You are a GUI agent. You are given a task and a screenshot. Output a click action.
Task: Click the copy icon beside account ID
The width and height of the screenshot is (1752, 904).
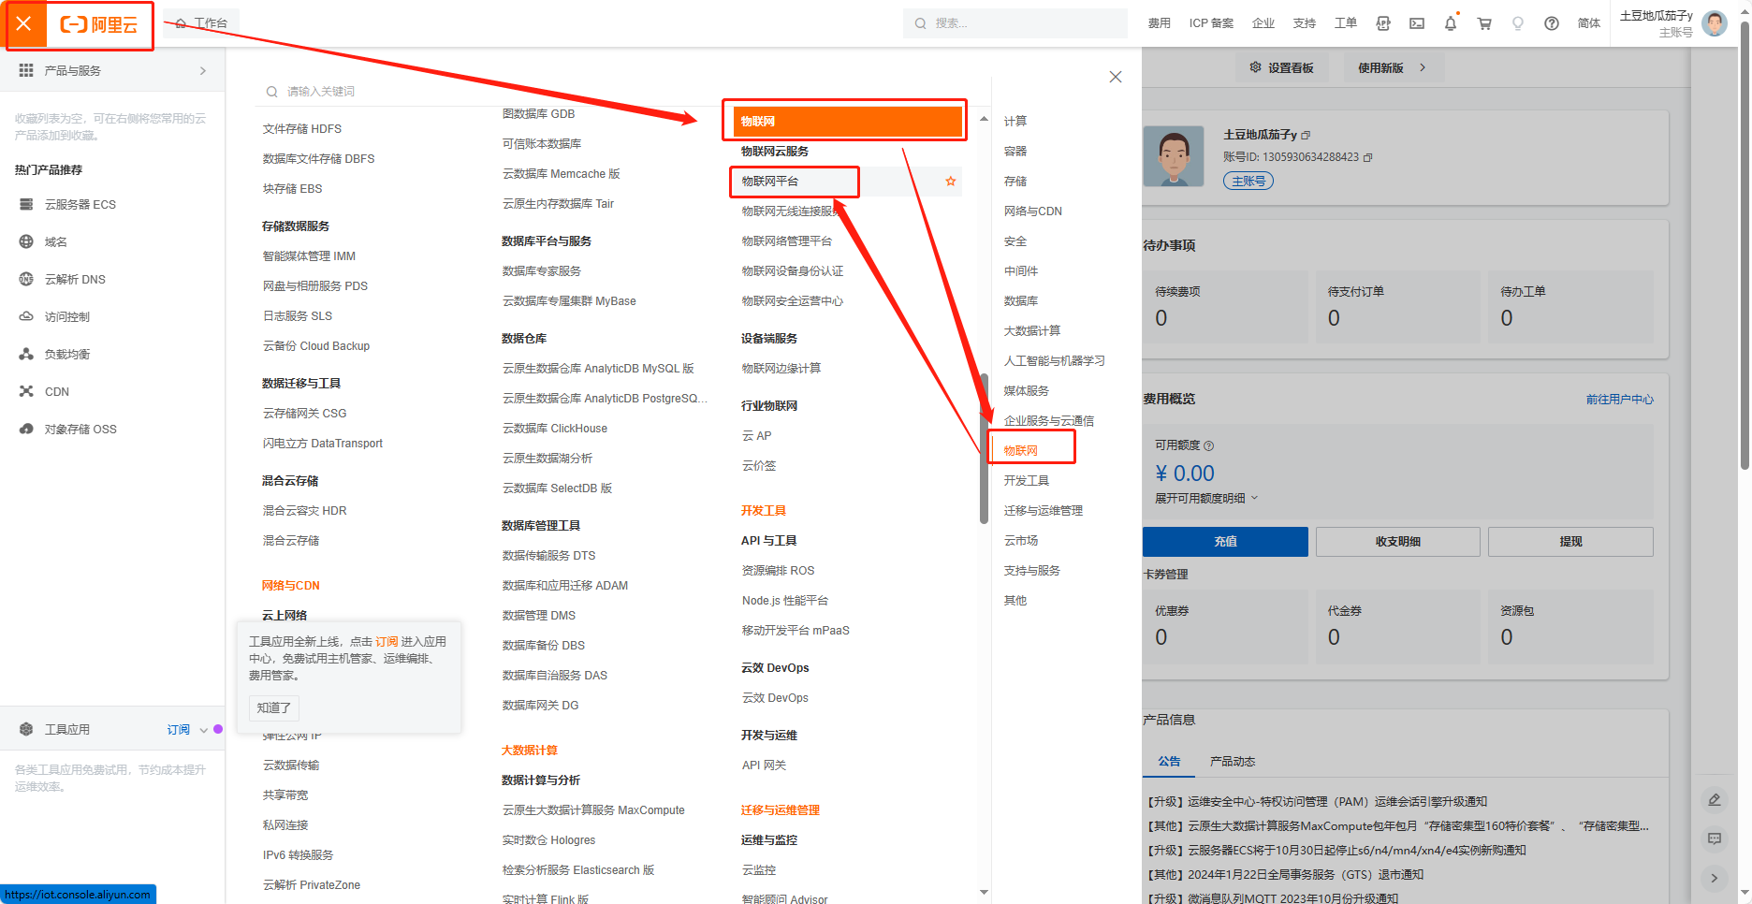1368,157
